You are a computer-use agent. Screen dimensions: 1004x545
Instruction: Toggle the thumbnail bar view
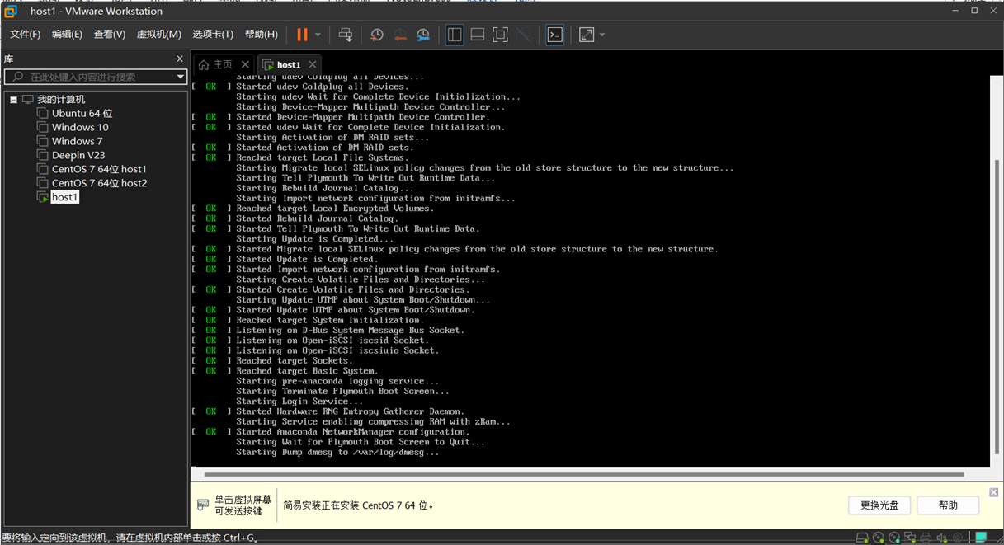coord(477,35)
